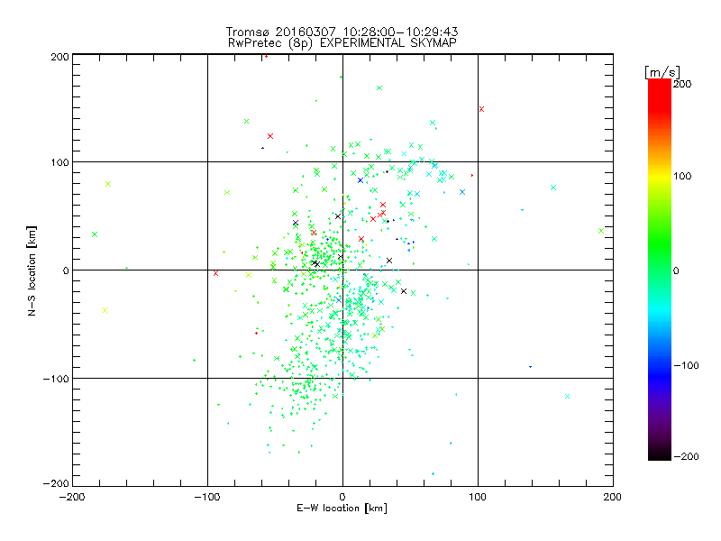Click the title line 'Tromsø 20160307 10:28:00-10:29:43'
The image size is (721, 541).
tap(342, 32)
